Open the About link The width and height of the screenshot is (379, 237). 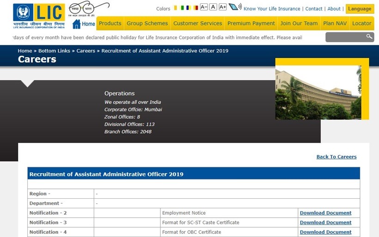[334, 9]
